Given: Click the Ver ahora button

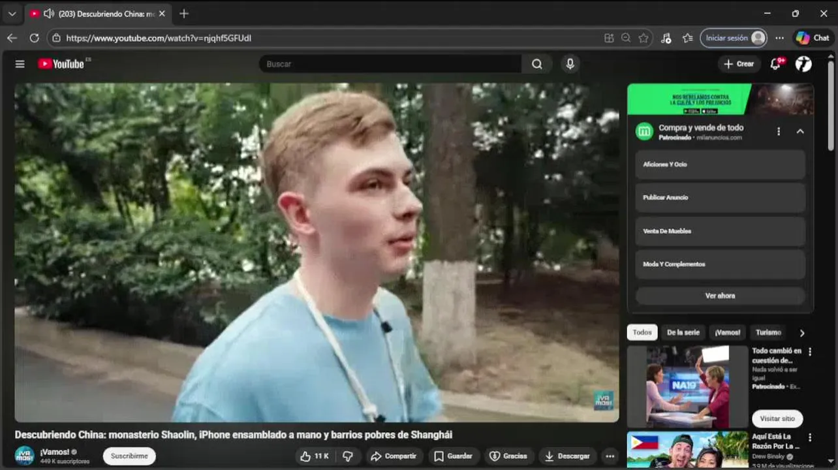Looking at the screenshot, I should (720, 296).
